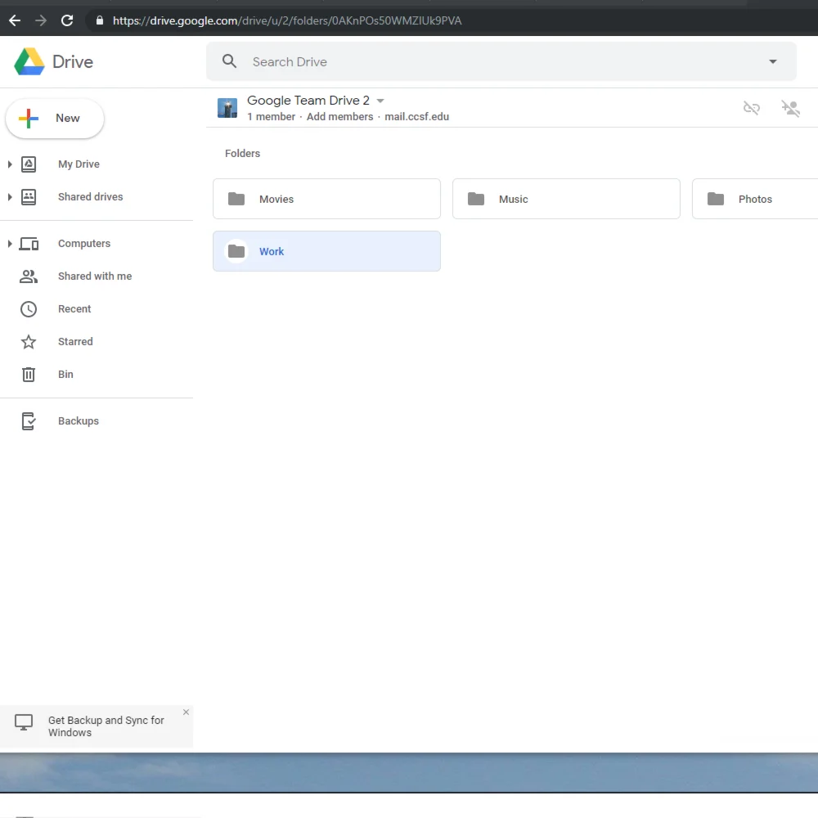818x818 pixels.
Task: Click the get shareable link icon
Action: (x=751, y=108)
